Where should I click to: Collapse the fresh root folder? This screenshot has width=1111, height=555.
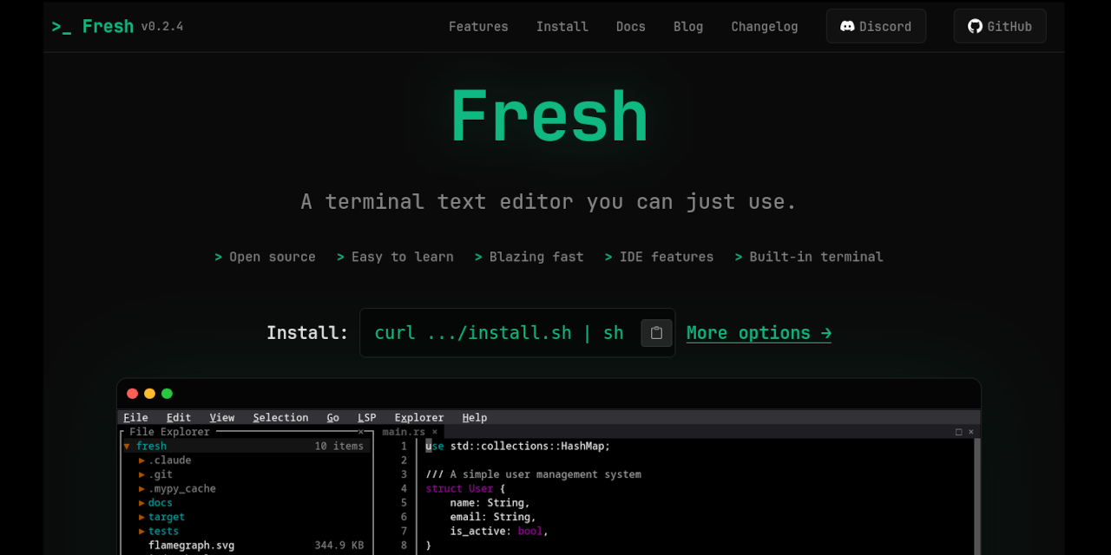click(128, 447)
